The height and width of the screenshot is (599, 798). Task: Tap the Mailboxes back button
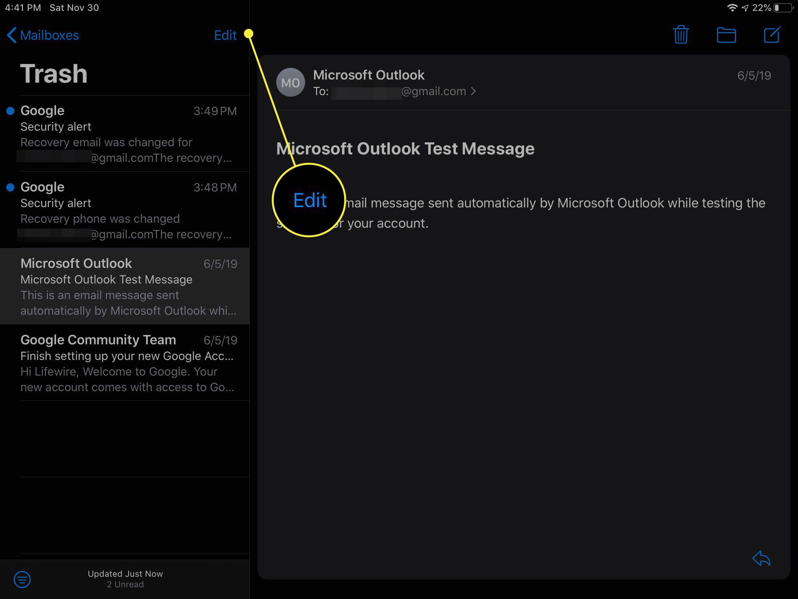[x=43, y=35]
